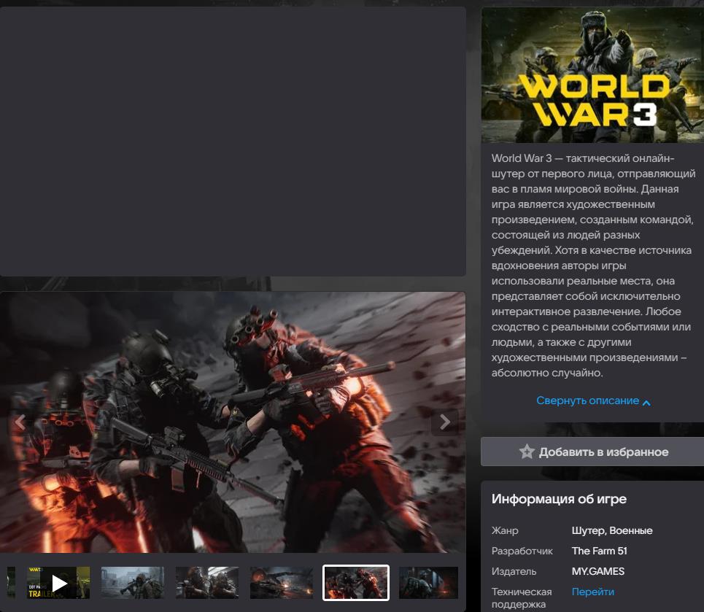The height and width of the screenshot is (612, 704).
Task: Click the publisher name MY.GAMES
Action: click(x=598, y=571)
